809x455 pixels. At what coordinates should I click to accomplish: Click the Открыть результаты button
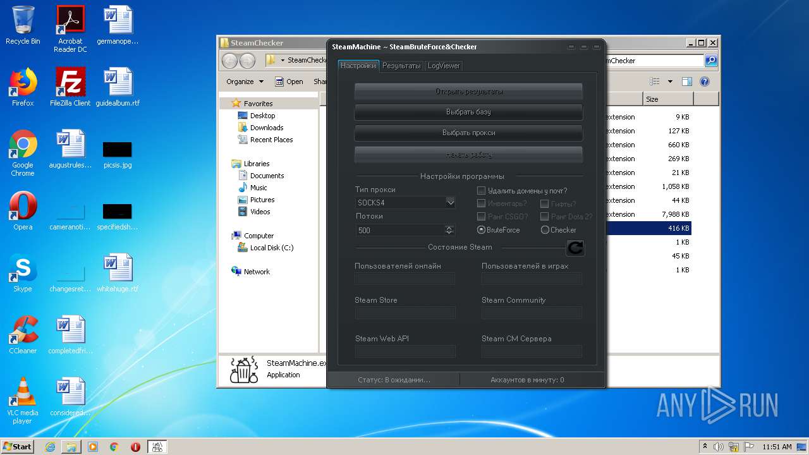click(x=468, y=92)
